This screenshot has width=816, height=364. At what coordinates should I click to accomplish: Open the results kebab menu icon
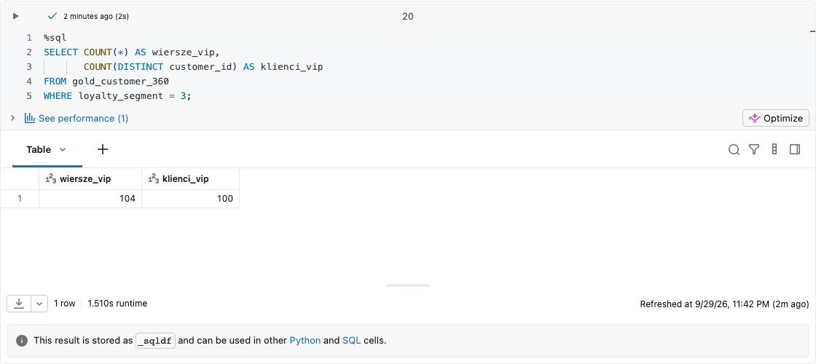pyautogui.click(x=774, y=149)
